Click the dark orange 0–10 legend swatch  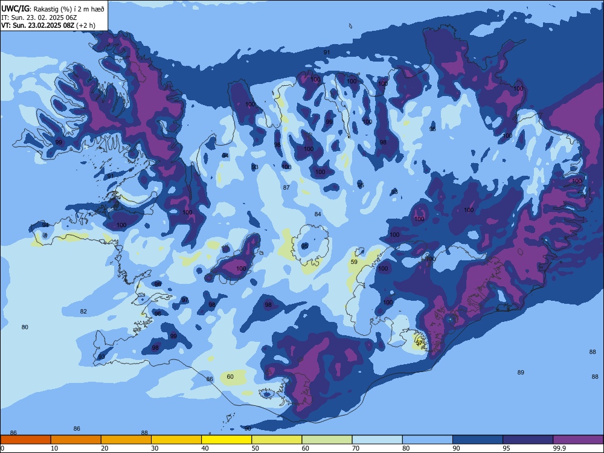(25, 440)
